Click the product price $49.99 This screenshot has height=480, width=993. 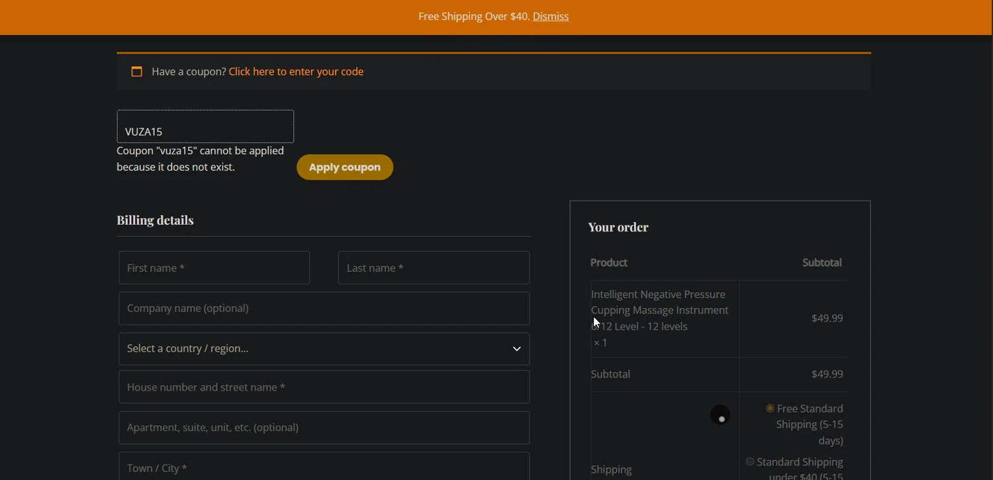(827, 318)
